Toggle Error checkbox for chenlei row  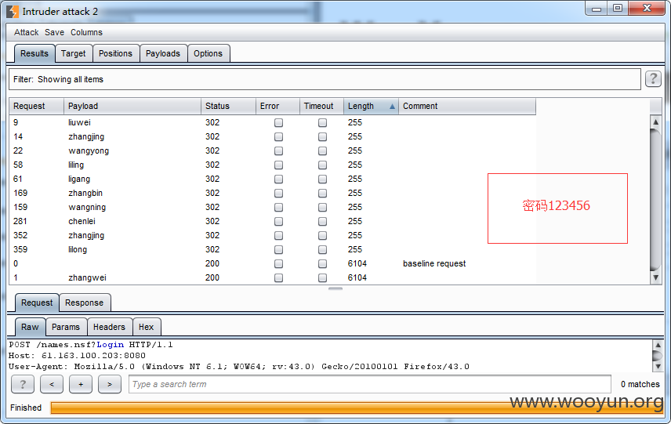point(278,222)
